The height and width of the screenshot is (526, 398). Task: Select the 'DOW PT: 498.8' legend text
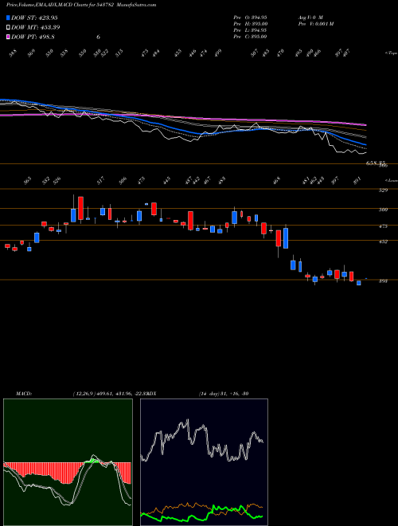point(33,37)
